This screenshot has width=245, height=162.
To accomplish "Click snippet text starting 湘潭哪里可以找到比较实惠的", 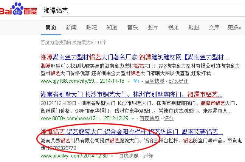I will (140, 66).
